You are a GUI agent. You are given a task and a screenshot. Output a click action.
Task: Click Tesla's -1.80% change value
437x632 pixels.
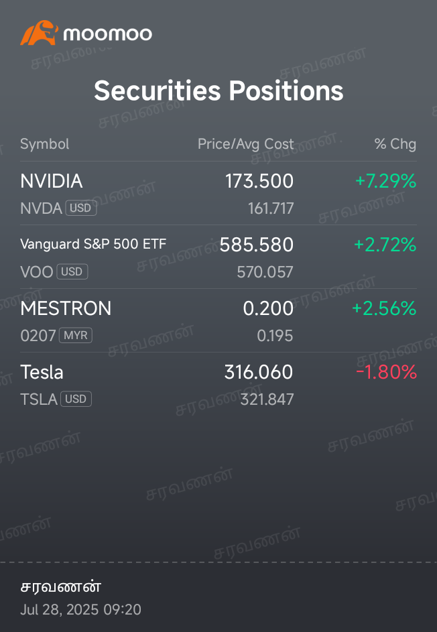click(x=386, y=372)
